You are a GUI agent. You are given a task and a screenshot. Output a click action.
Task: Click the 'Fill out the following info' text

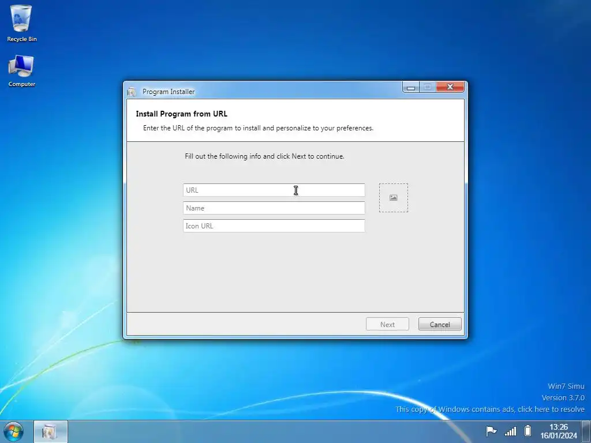[264, 156]
